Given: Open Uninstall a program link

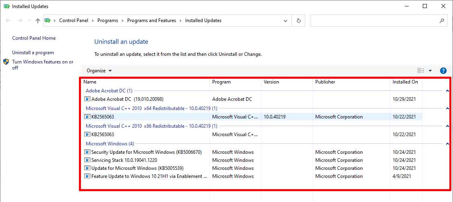Looking at the screenshot, I should point(33,53).
